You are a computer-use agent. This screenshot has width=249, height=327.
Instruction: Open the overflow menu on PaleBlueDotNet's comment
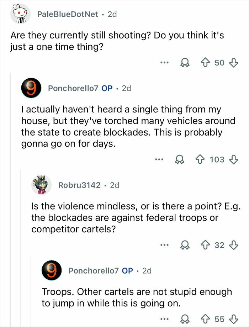[164, 63]
